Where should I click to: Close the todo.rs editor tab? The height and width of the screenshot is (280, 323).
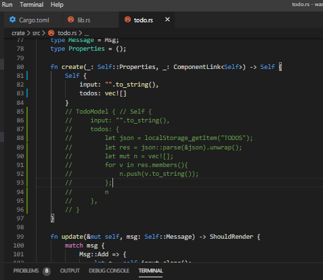pyautogui.click(x=167, y=20)
